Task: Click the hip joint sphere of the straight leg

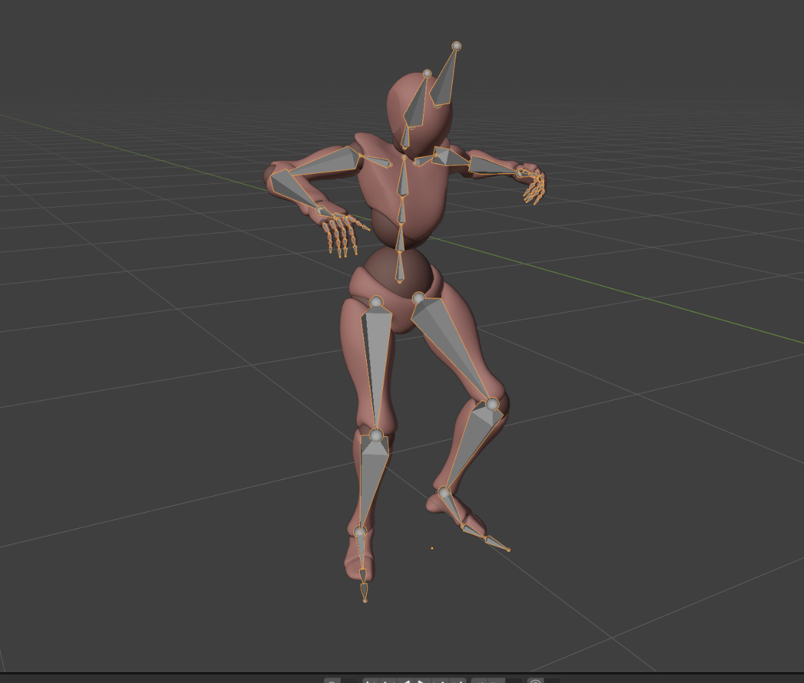Action: 376,302
